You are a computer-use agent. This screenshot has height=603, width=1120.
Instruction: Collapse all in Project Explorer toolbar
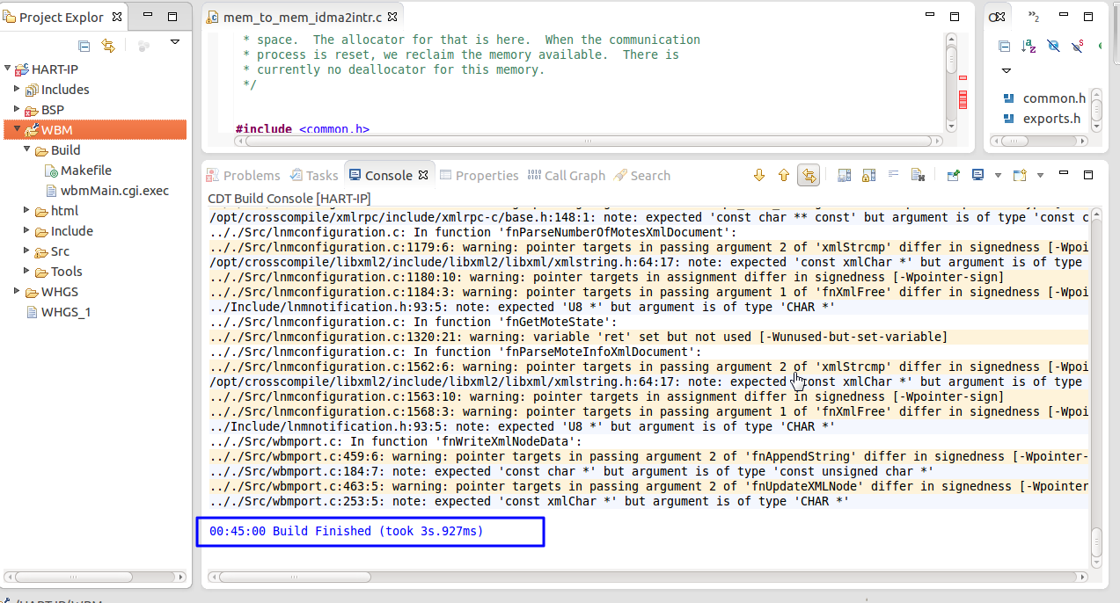84,46
